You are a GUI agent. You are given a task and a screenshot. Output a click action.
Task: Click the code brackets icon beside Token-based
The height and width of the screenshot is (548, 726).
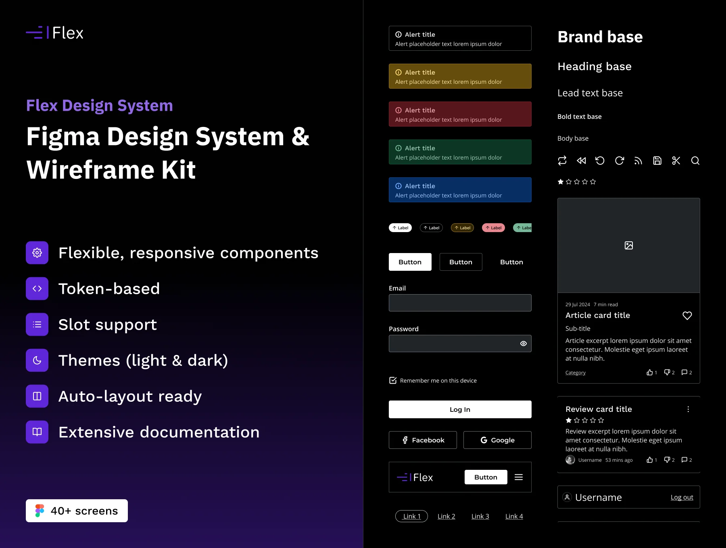pos(37,289)
